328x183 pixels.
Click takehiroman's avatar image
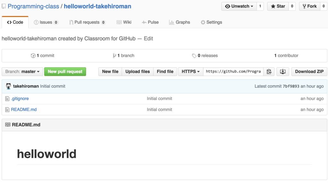[9, 86]
